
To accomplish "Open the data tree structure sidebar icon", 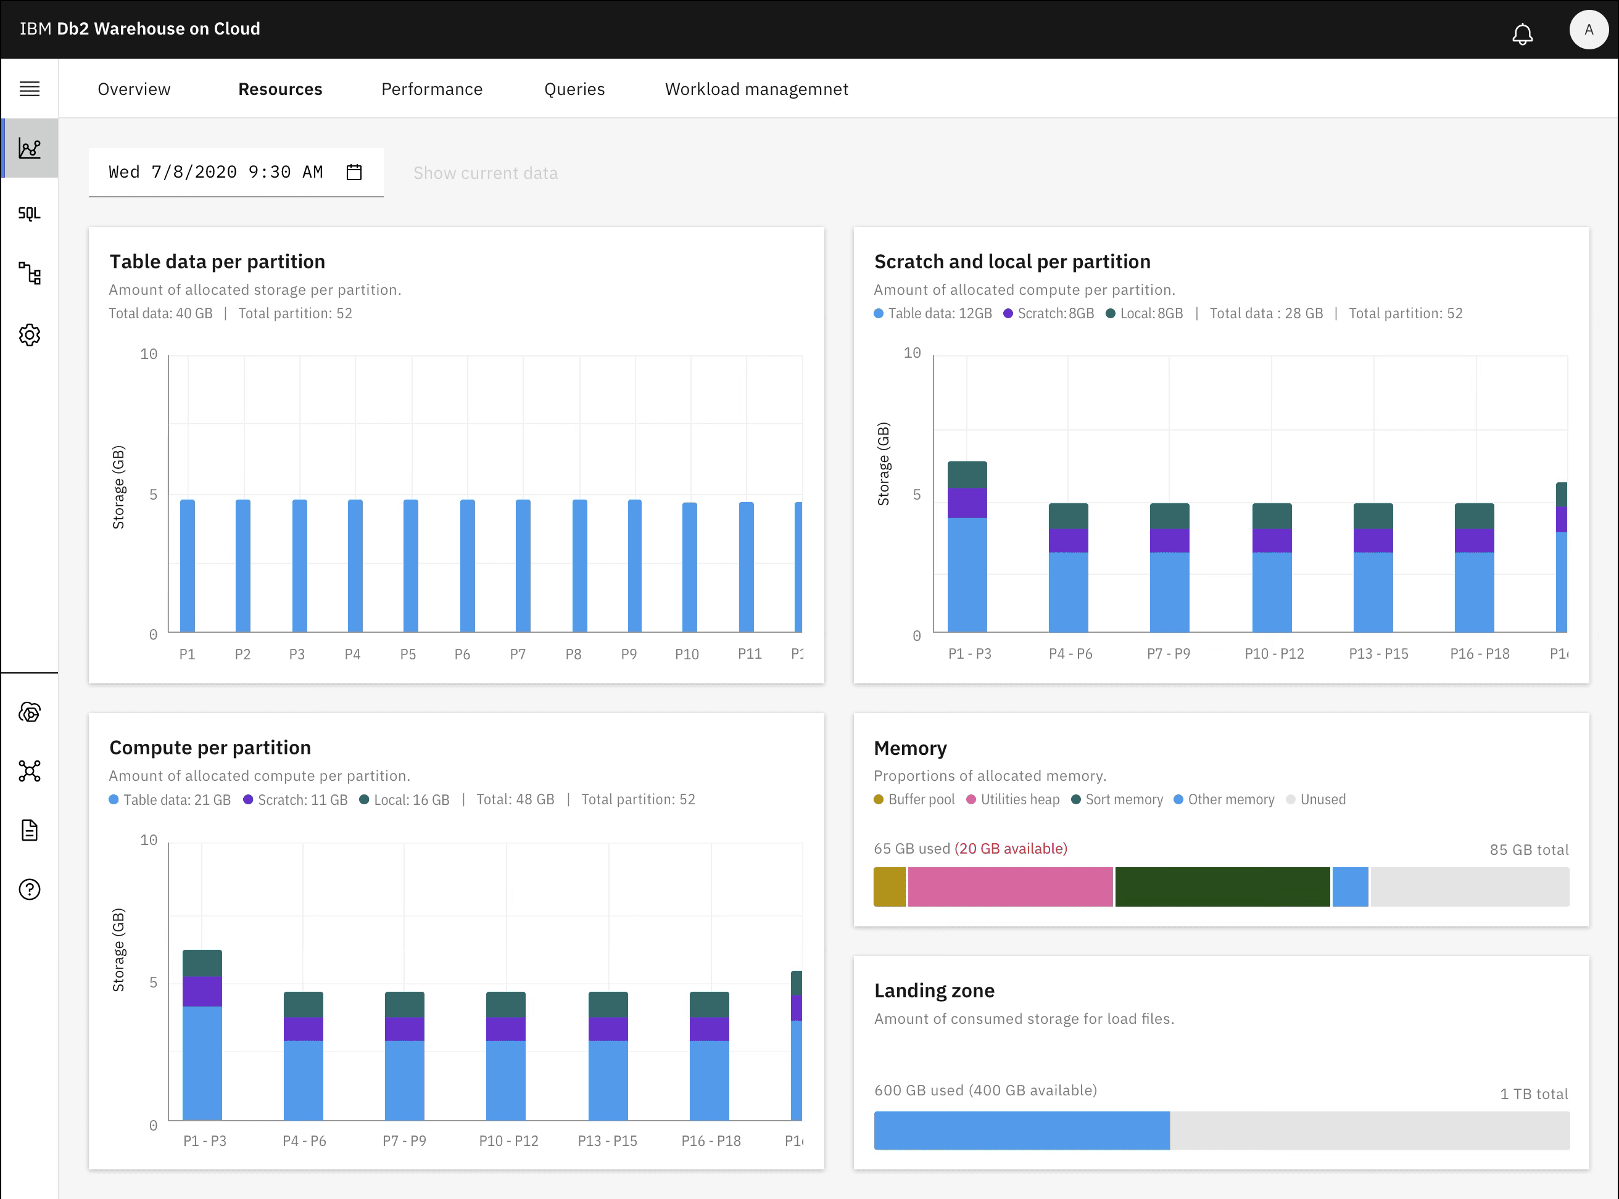I will point(29,274).
